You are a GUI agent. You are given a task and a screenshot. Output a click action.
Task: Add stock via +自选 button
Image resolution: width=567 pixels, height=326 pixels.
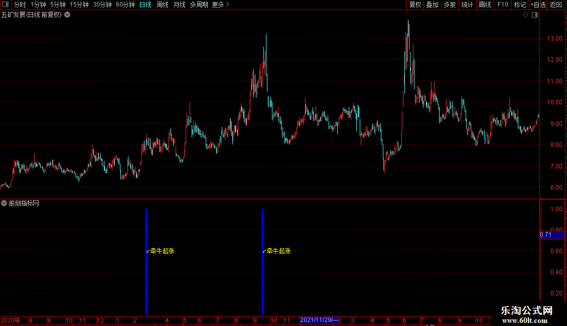[x=538, y=5]
